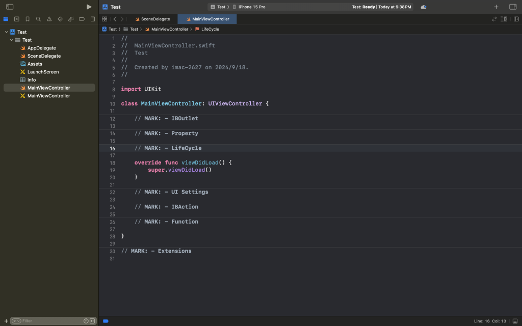Collapse the Test group folder

[12, 40]
